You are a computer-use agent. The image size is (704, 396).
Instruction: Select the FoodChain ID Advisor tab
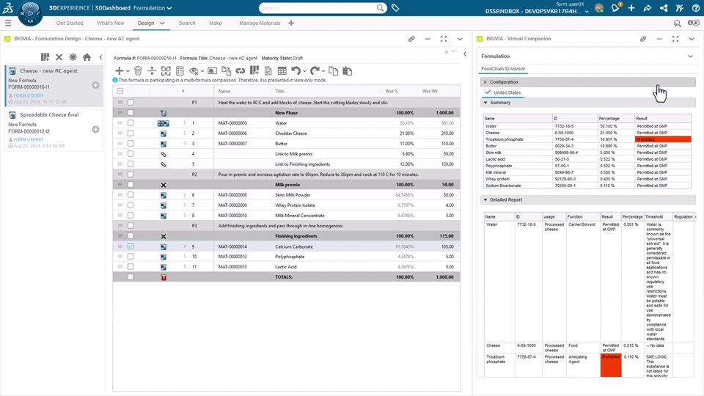point(503,69)
